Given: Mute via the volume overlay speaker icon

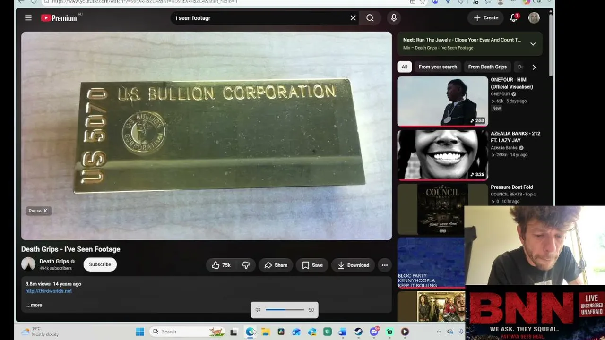Looking at the screenshot, I should click(258, 310).
